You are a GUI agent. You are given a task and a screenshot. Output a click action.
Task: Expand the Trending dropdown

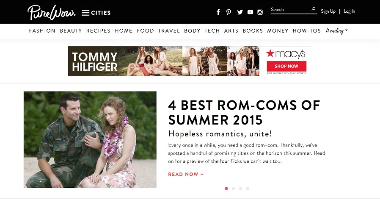(336, 31)
